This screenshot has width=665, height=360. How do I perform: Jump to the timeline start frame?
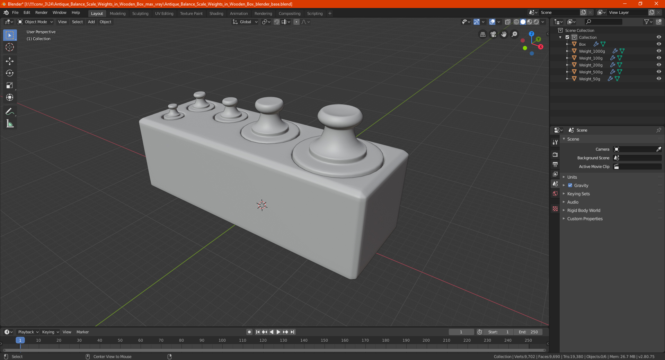pos(258,332)
